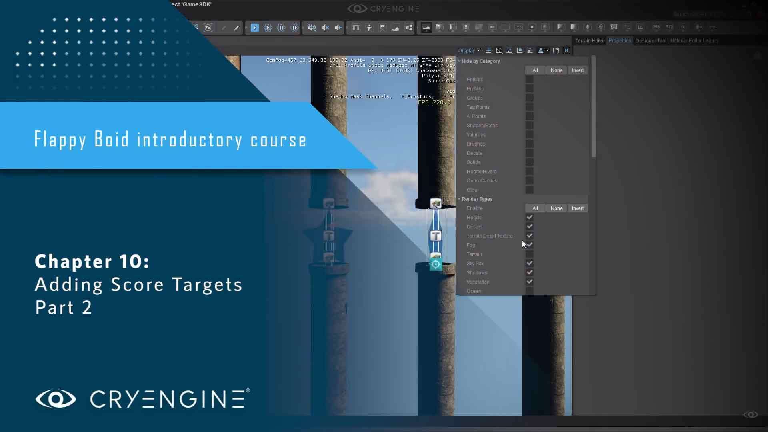The image size is (768, 432).
Task: Enable the Terrain render type checkbox
Action: coord(530,254)
